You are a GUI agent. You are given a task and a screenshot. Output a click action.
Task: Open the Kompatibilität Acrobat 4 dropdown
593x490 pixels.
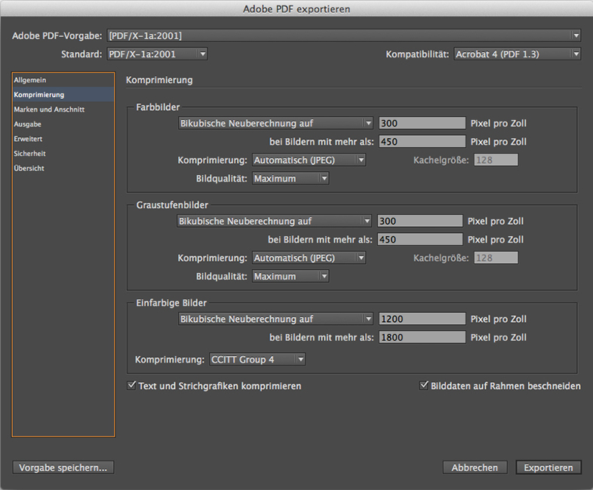point(518,54)
